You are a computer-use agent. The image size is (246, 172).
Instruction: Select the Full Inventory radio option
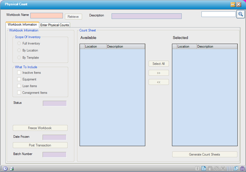(19, 43)
